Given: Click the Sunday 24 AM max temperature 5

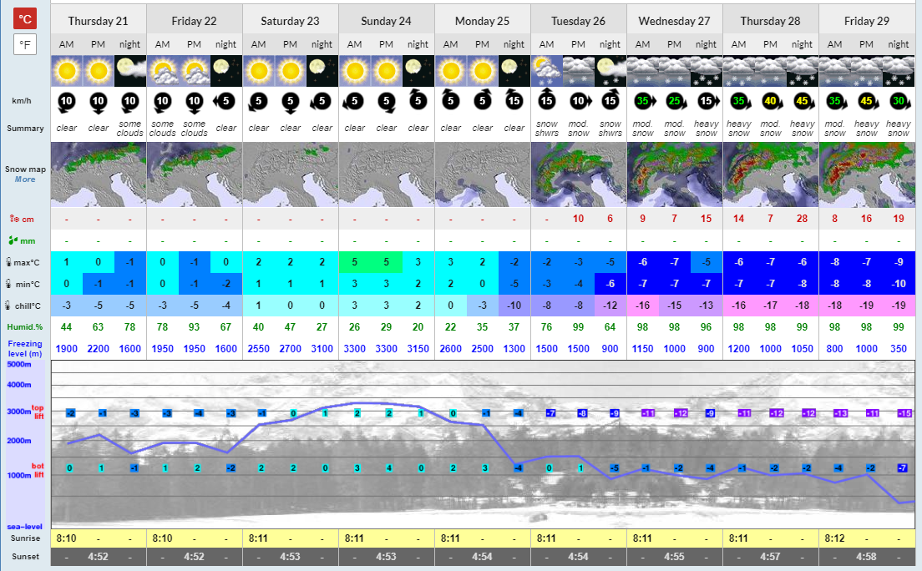Looking at the screenshot, I should [355, 262].
